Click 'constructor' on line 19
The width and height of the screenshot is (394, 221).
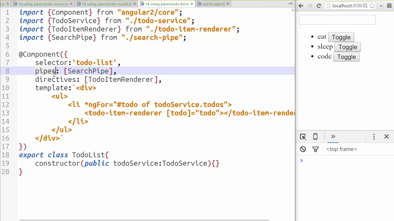58,163
